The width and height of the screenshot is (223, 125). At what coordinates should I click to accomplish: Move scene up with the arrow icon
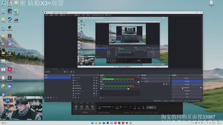tap(54, 98)
